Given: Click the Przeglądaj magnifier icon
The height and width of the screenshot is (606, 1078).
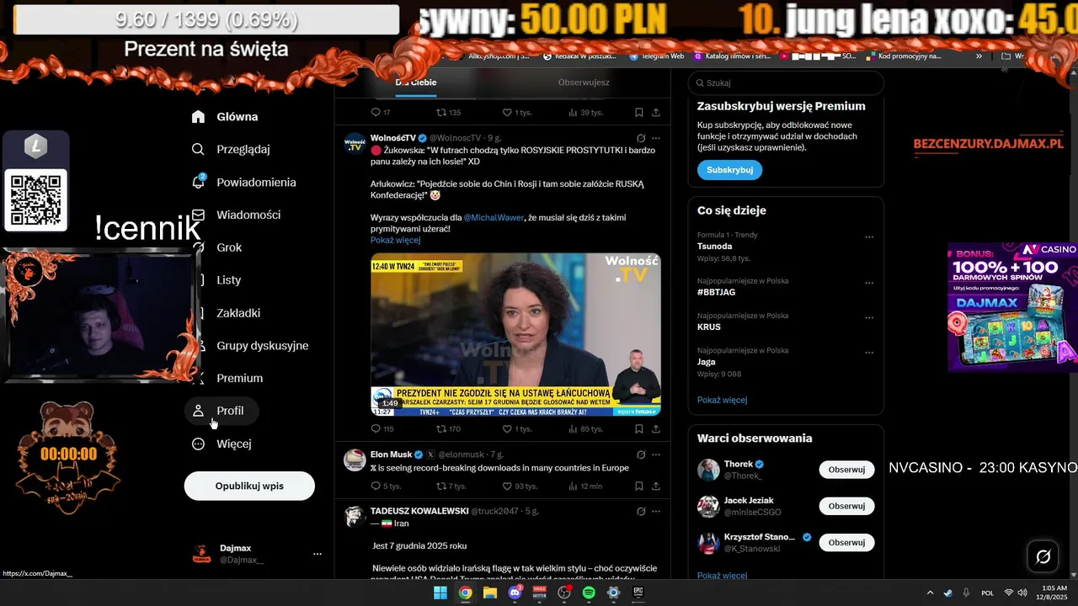Looking at the screenshot, I should tap(198, 149).
